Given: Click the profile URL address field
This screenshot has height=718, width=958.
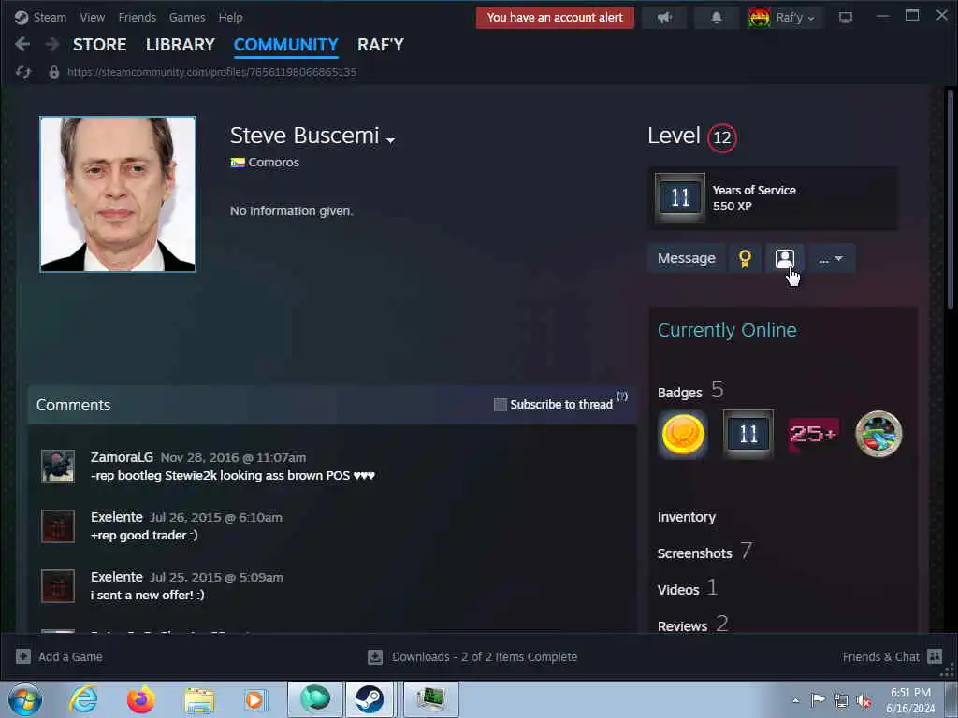Looking at the screenshot, I should tap(212, 72).
